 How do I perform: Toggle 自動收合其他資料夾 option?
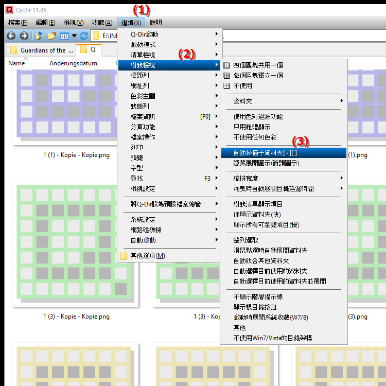[x=284, y=261]
